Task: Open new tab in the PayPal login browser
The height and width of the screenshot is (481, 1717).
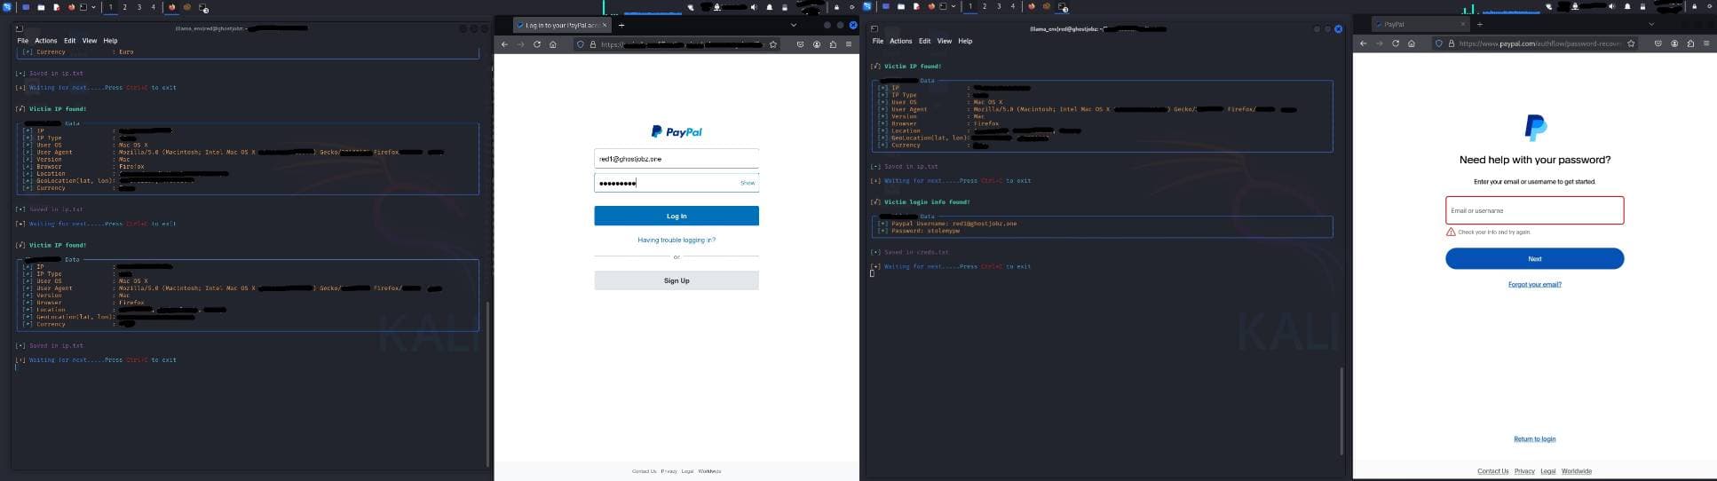Action: click(x=621, y=25)
